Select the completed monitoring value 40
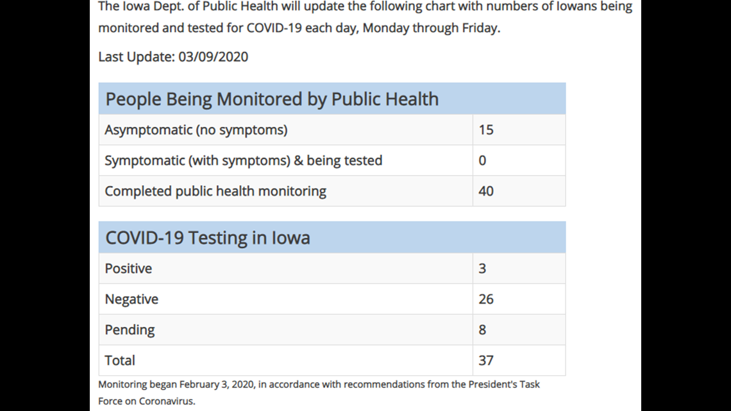Image resolution: width=731 pixels, height=411 pixels. [486, 191]
